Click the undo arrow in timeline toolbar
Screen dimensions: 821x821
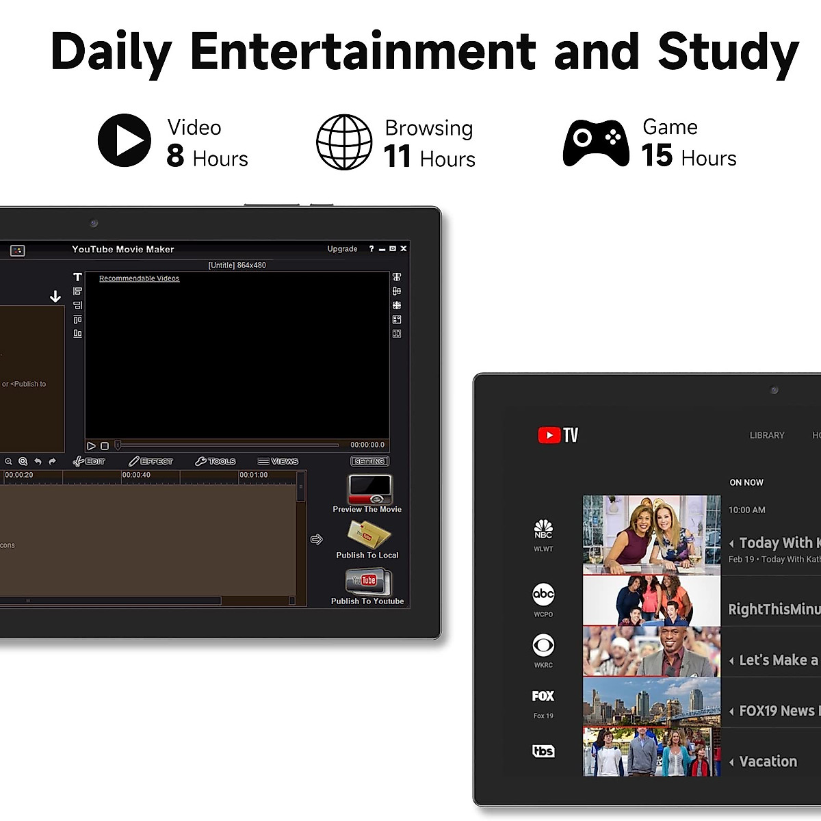click(x=38, y=462)
